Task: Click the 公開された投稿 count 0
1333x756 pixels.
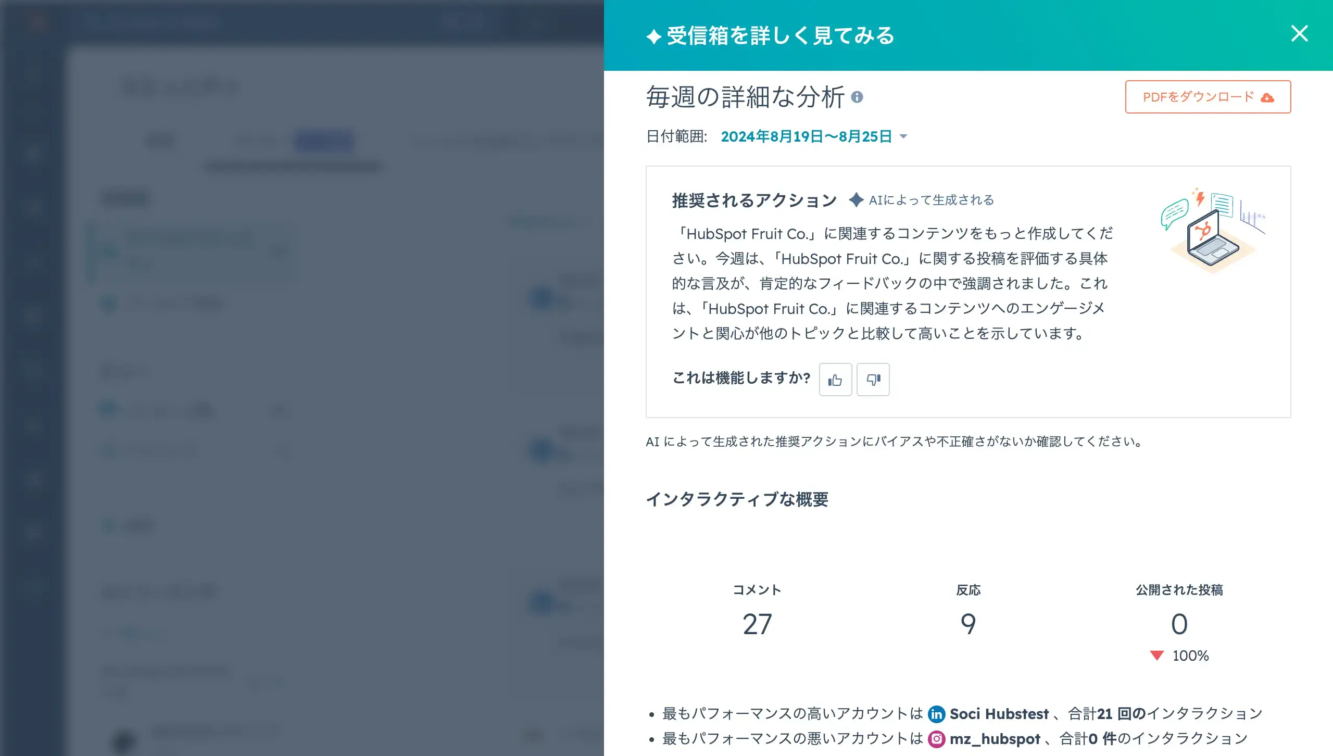Action: (x=1179, y=624)
